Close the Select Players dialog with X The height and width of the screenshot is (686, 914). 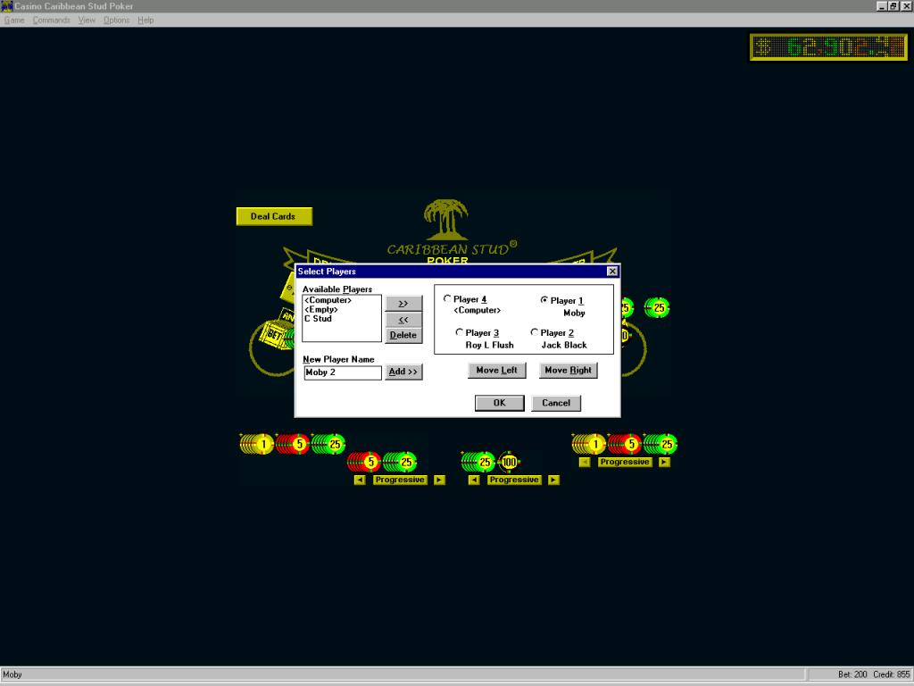[x=612, y=272]
